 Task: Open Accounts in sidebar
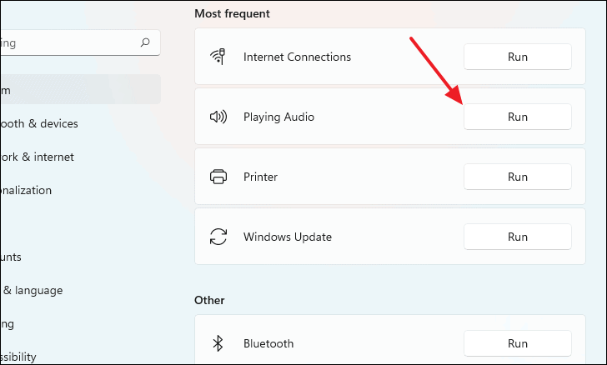point(11,257)
